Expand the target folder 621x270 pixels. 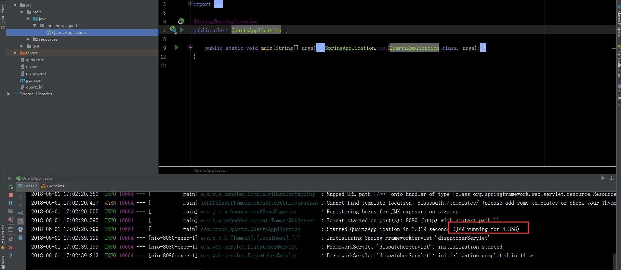click(x=15, y=53)
